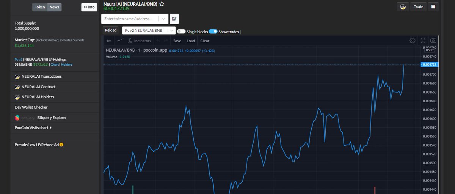Click the Market Cap value $1,636,144
The image size is (455, 194).
click(x=24, y=46)
